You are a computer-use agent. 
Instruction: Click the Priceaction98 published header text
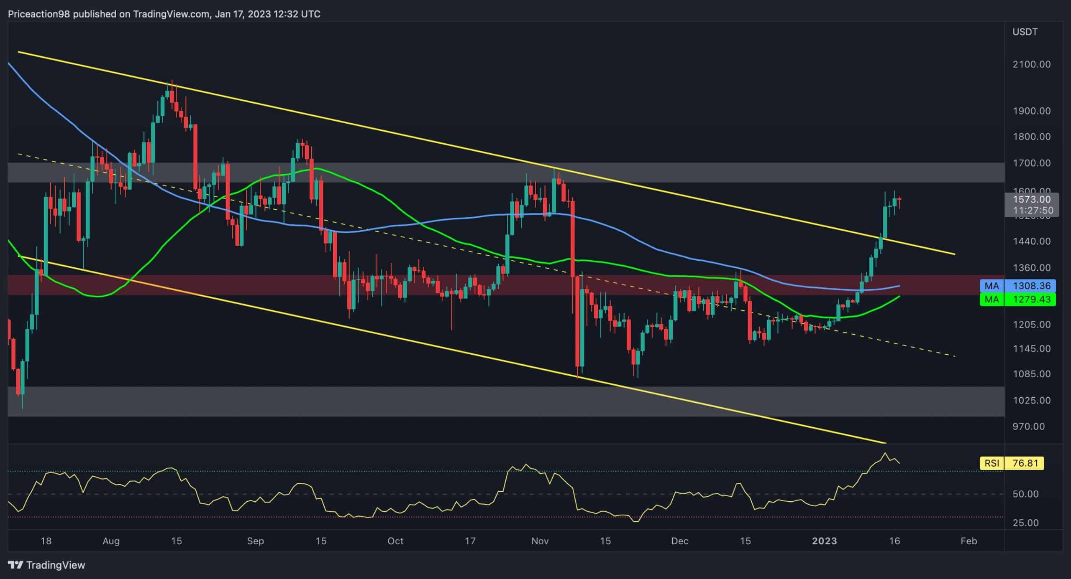point(164,14)
